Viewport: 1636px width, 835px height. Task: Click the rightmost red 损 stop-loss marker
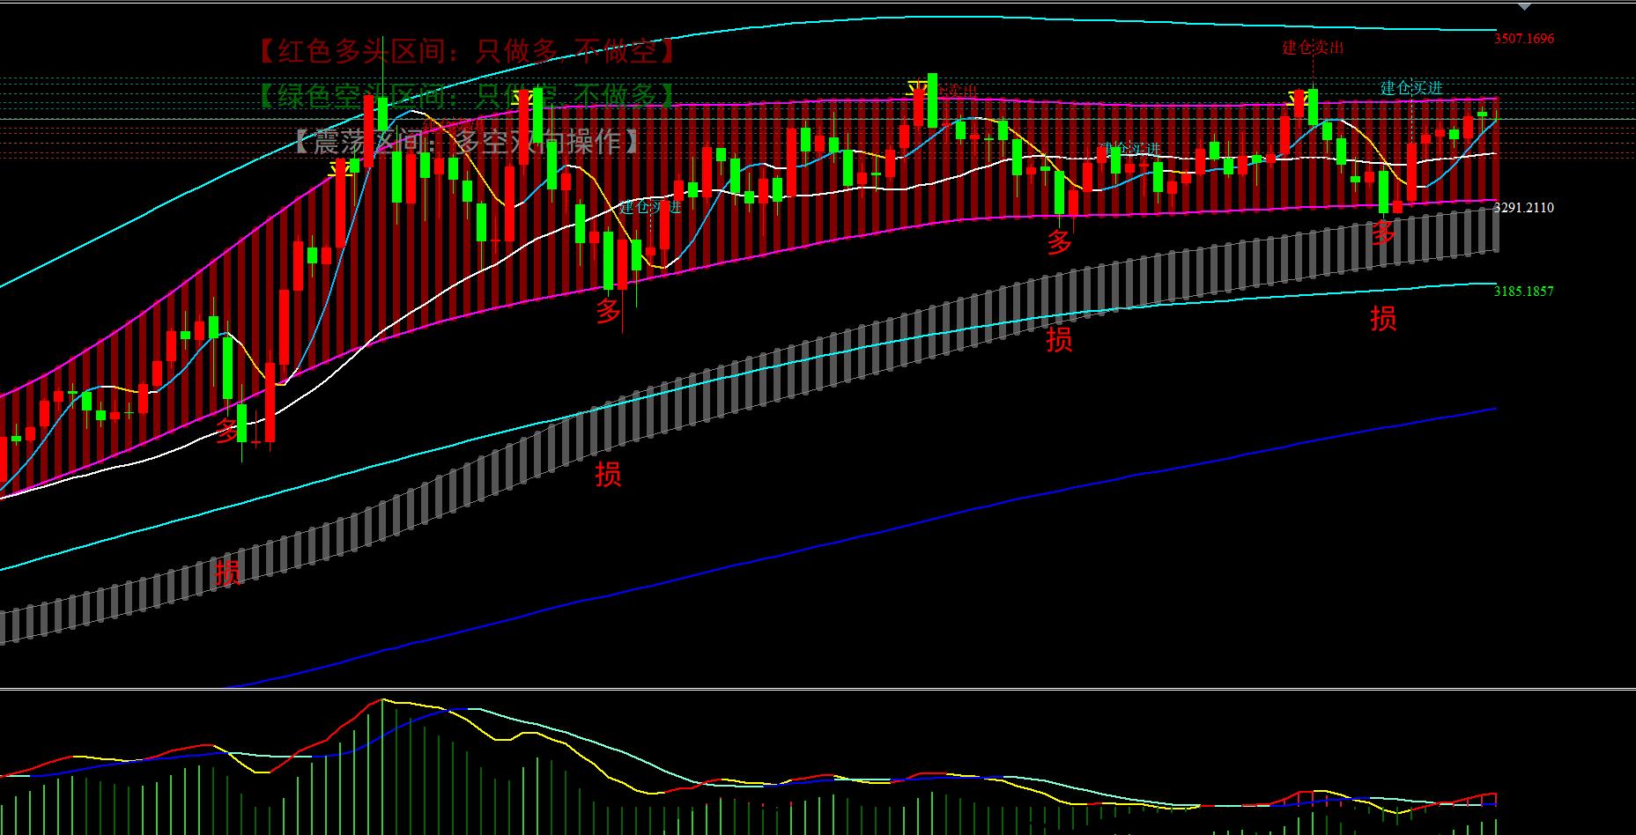tap(1382, 319)
